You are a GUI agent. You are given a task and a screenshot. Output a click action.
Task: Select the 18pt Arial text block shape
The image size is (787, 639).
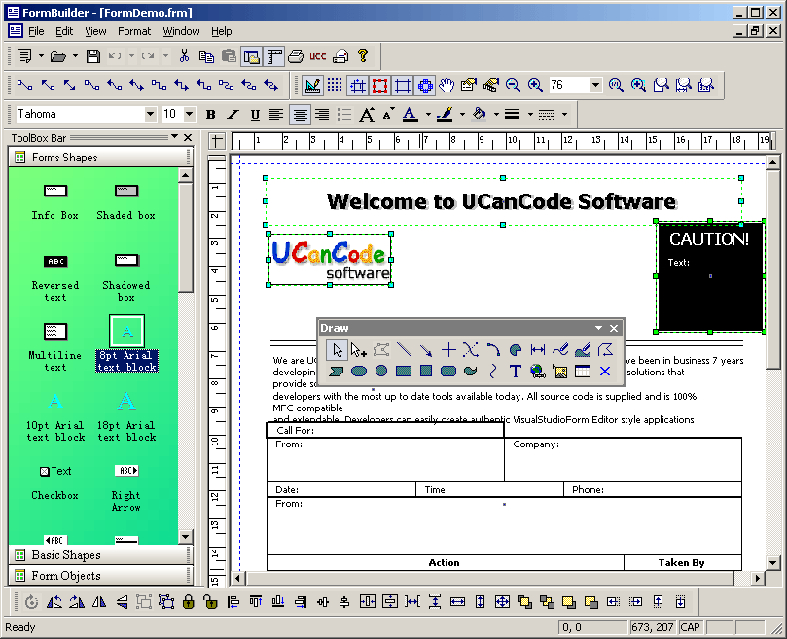[126, 417]
